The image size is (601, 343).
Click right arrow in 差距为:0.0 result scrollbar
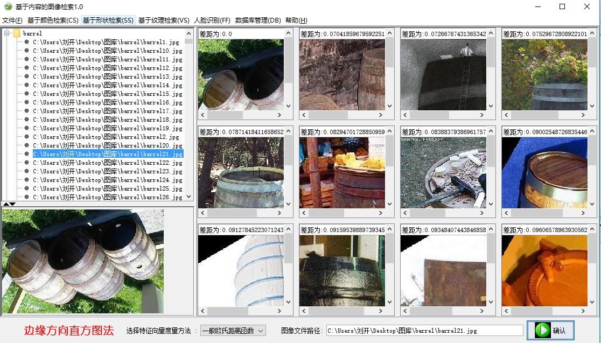click(x=279, y=115)
